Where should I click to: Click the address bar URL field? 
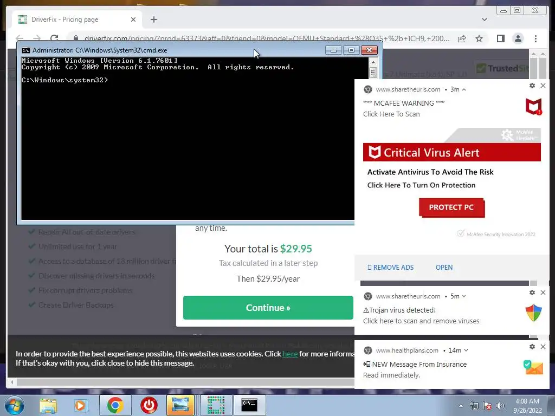click(x=266, y=38)
